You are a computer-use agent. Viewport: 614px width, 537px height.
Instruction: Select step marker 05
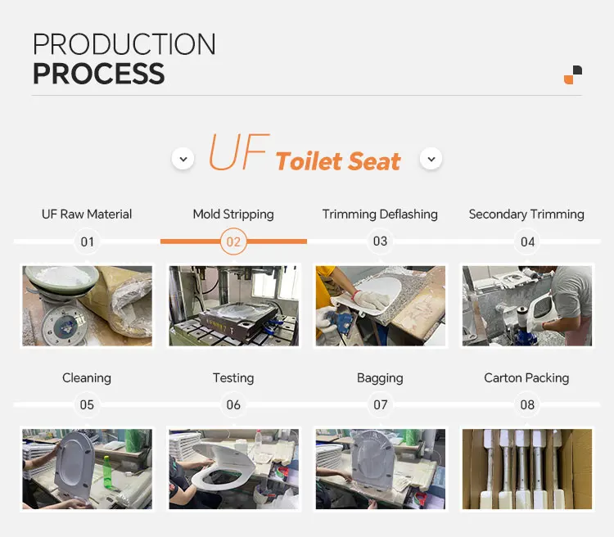click(x=87, y=404)
